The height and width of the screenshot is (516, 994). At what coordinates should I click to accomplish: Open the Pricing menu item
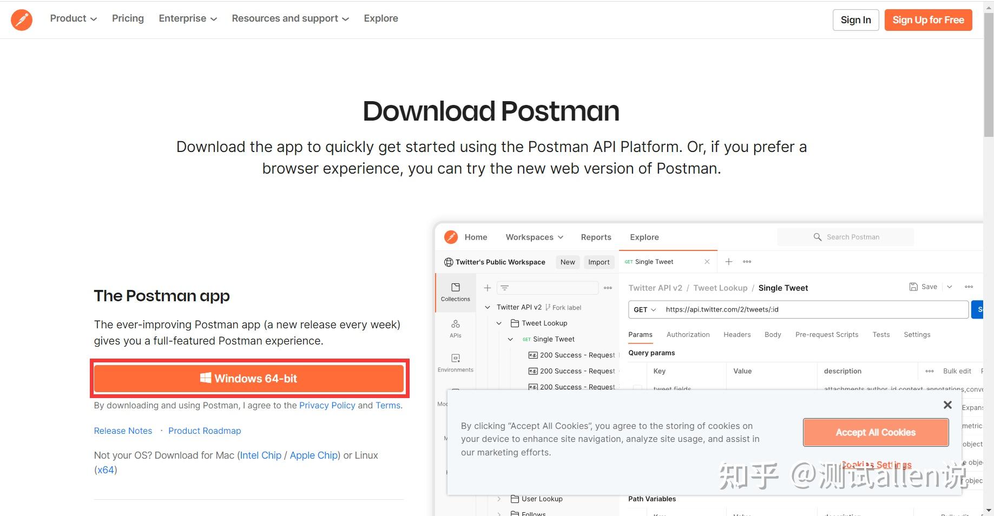[x=128, y=18]
